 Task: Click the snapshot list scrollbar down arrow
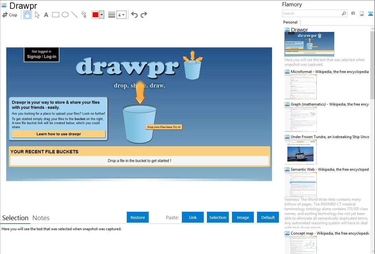[x=372, y=251]
